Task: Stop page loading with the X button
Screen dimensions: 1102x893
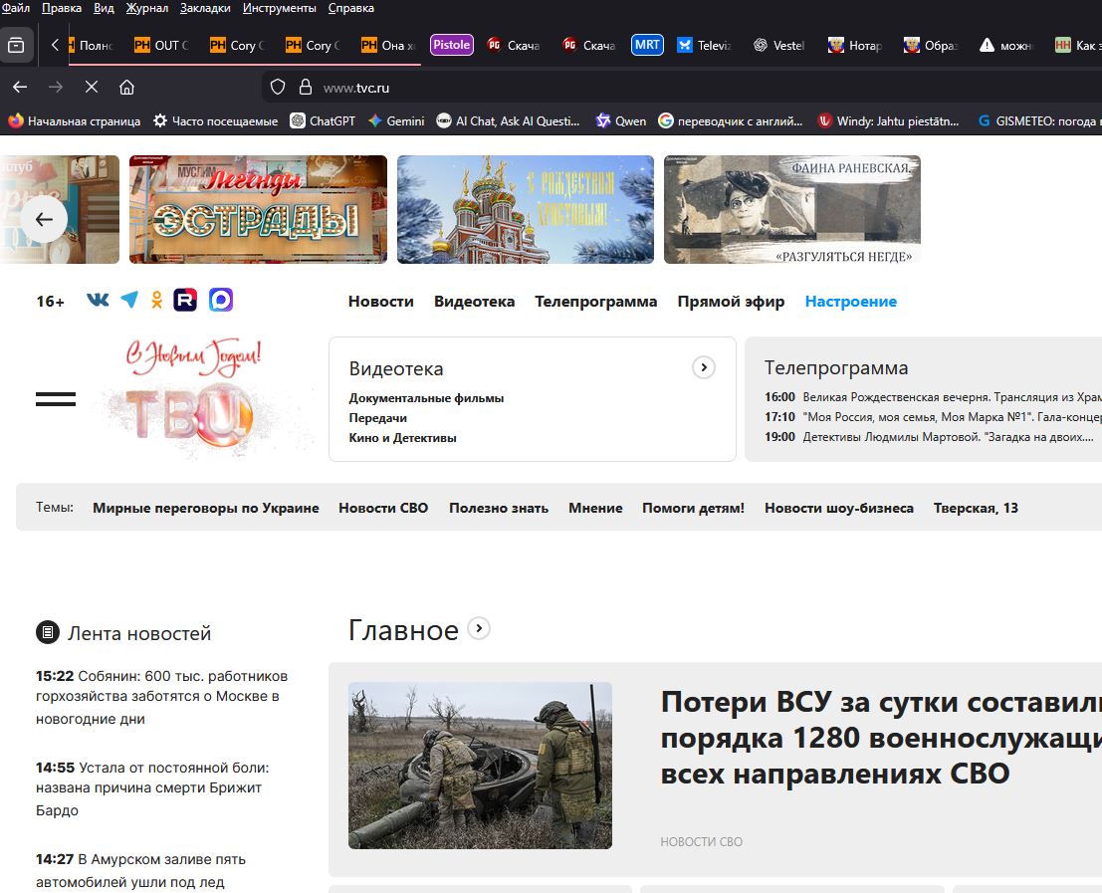Action: pos(92,88)
